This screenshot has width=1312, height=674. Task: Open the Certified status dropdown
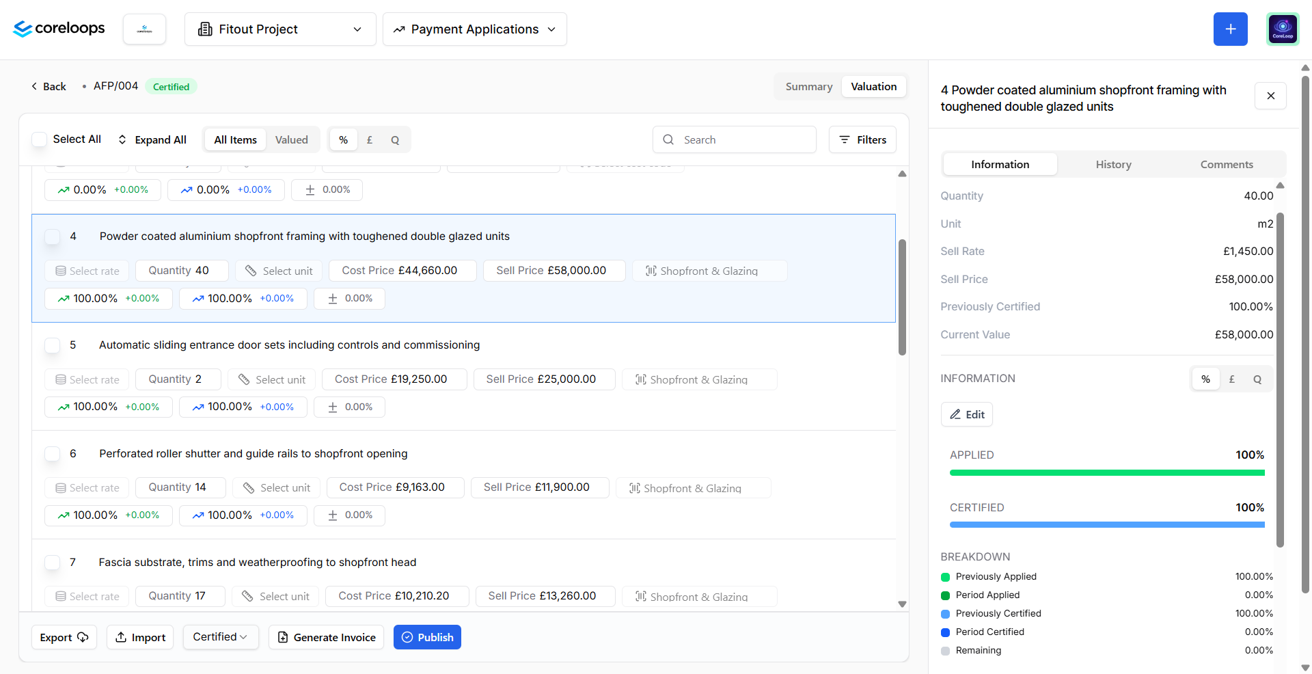220,637
